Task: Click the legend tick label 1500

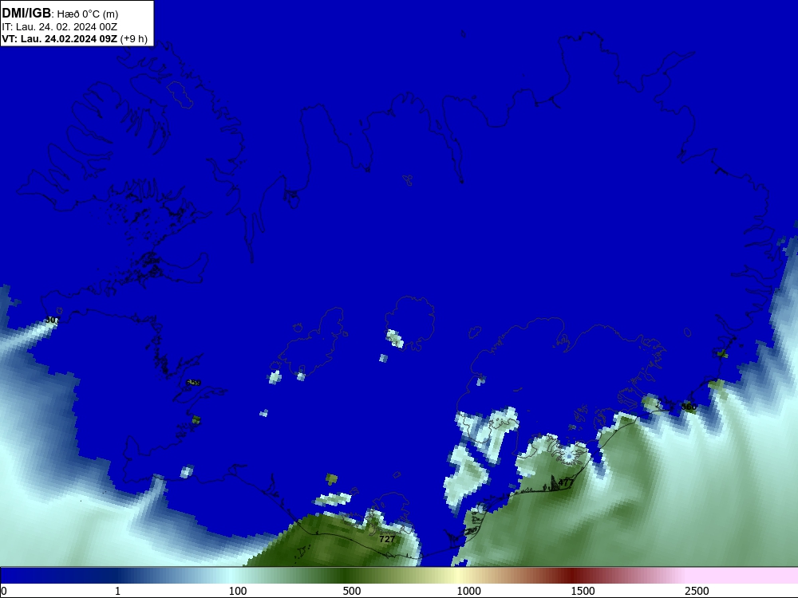Action: pos(583,591)
